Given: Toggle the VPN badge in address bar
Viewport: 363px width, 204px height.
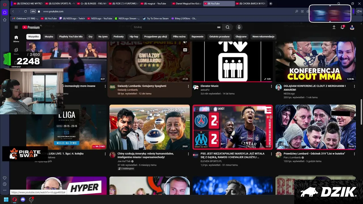Looking at the screenshot, I should [x=33, y=11].
